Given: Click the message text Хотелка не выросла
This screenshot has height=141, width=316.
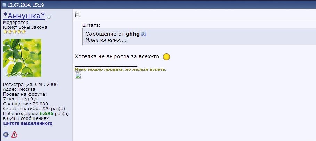Looking at the screenshot, I should (x=118, y=56).
